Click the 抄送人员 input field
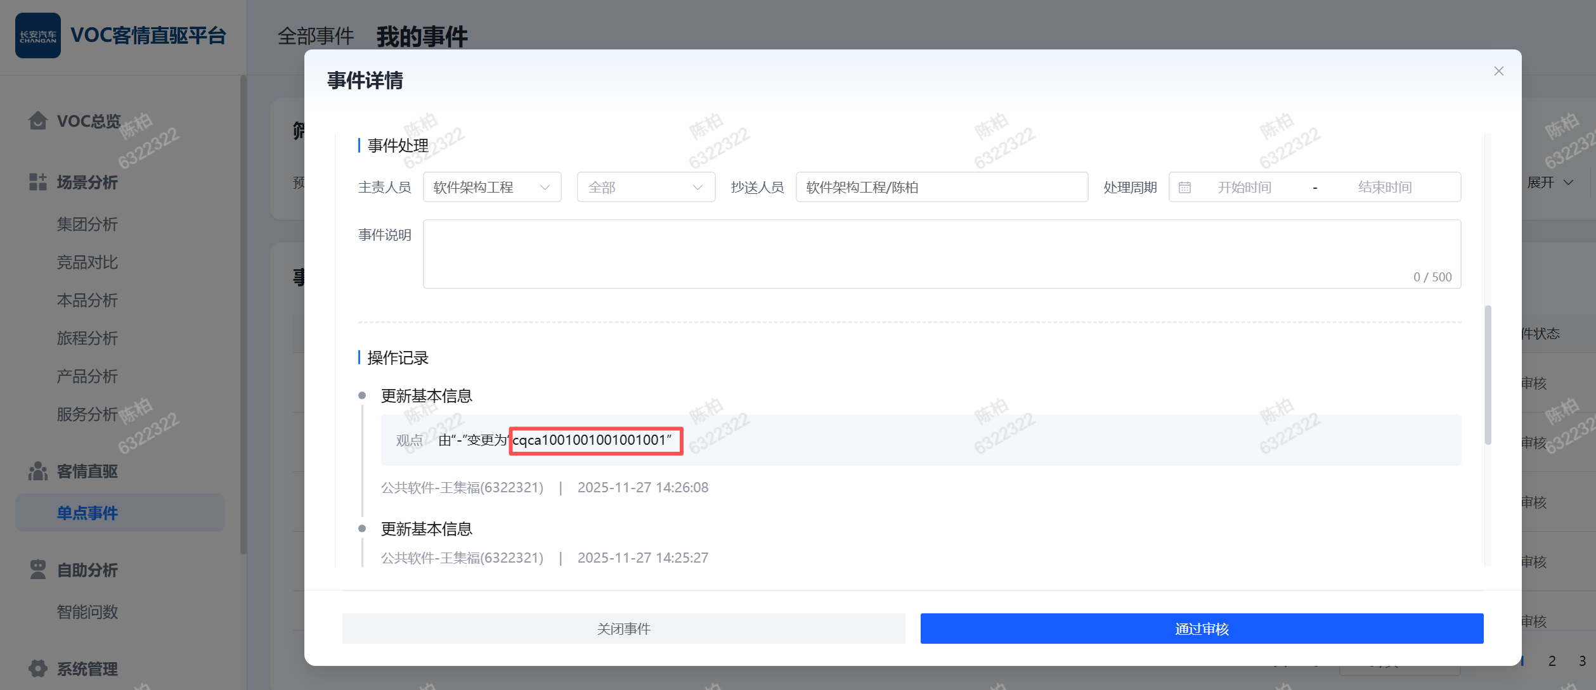The height and width of the screenshot is (690, 1596). 941,188
